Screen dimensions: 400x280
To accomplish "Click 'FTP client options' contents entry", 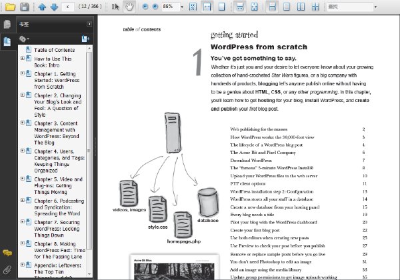I will tap(248, 183).
